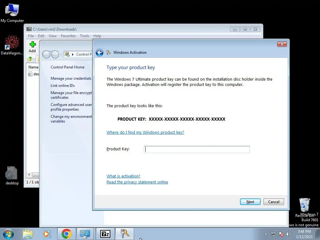
Task: Click 'Link online IDs' in Control Panel
Action: 62,86
